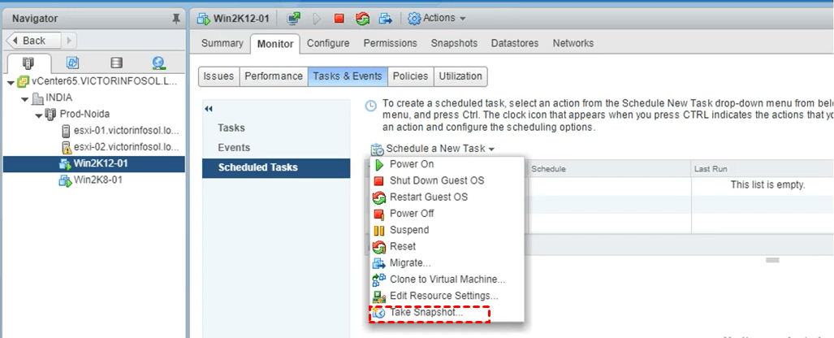This screenshot has height=338, width=834.
Task: Switch to the Permissions tab
Action: [x=391, y=44]
